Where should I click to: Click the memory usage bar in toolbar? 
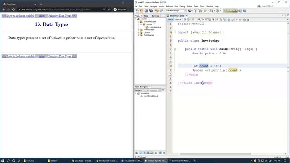point(230,11)
